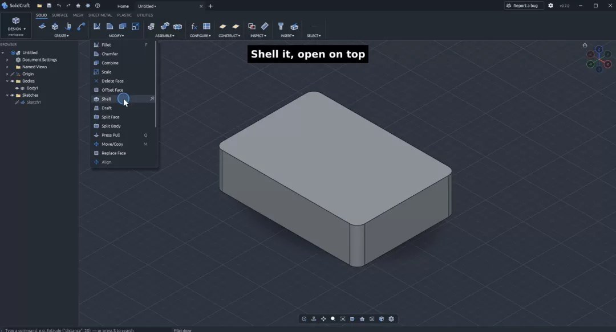This screenshot has width=616, height=332.
Task: Open the fx parameters tool in Configure group
Action: [194, 26]
